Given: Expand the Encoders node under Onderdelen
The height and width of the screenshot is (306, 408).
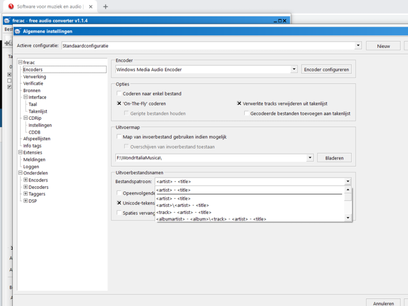Looking at the screenshot, I should [25, 180].
